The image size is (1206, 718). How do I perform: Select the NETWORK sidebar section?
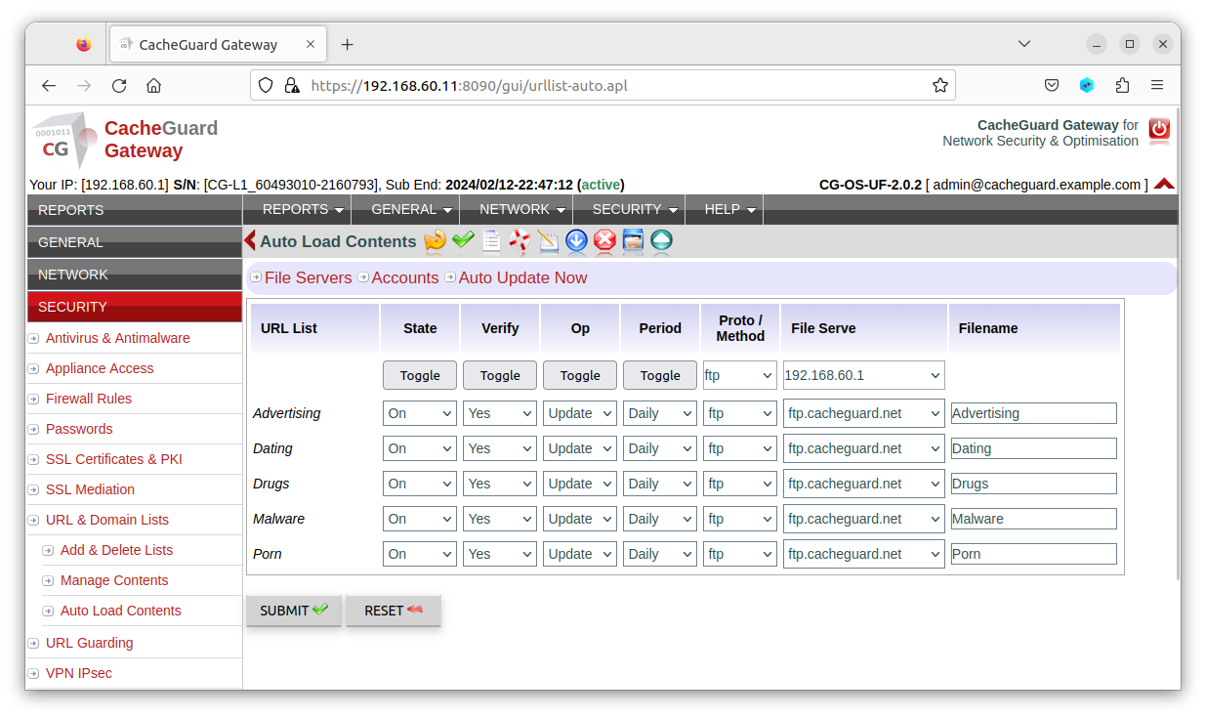coord(134,275)
